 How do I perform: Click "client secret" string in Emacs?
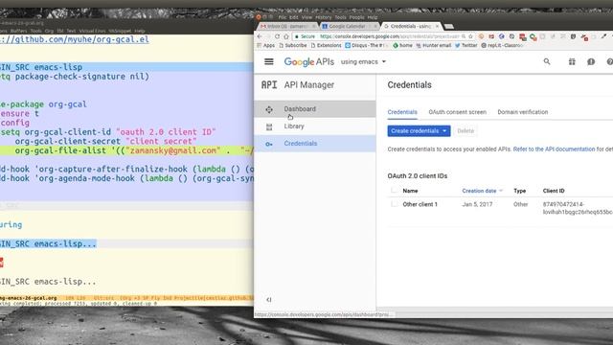click(x=161, y=141)
